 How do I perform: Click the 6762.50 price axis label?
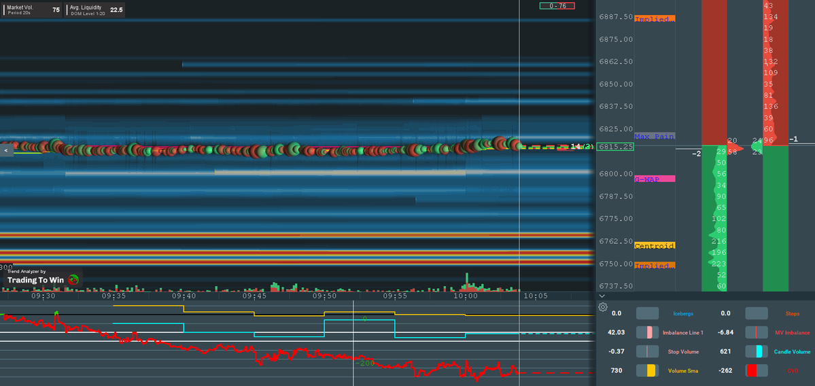coord(616,241)
